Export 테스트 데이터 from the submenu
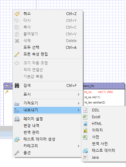126x167 pixels. (104, 151)
